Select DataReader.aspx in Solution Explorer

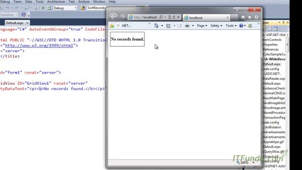click(x=274, y=79)
